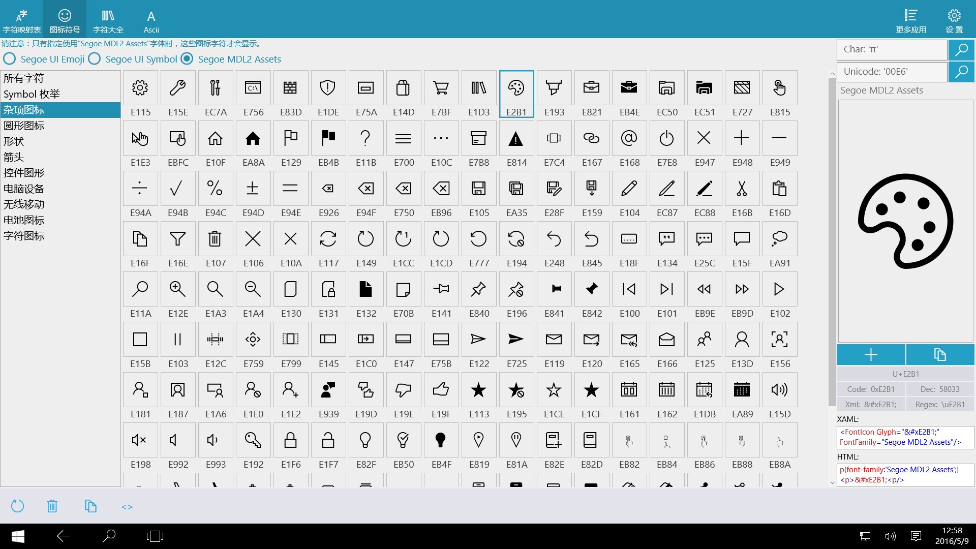The height and width of the screenshot is (549, 976).
Task: Select the Segoe UI Emoji radio button
Action: tap(9, 59)
